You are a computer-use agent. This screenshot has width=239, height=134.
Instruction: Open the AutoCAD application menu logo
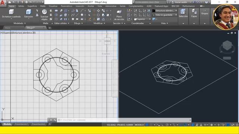click(3, 3)
